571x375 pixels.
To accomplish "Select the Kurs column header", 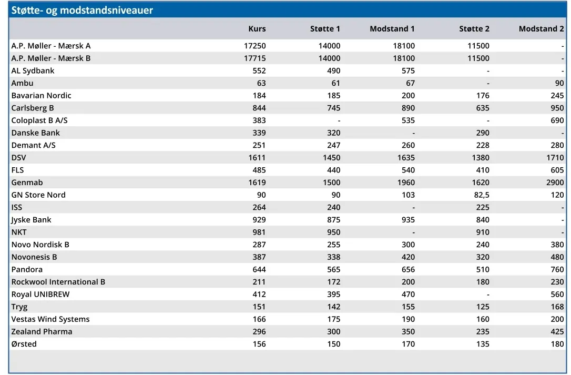I will (257, 29).
